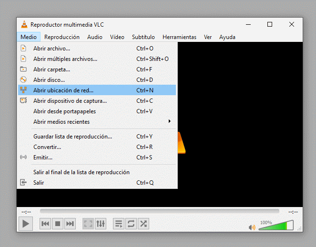Open Abrir ubicación de red...
This screenshot has height=247, width=316.
pos(97,90)
